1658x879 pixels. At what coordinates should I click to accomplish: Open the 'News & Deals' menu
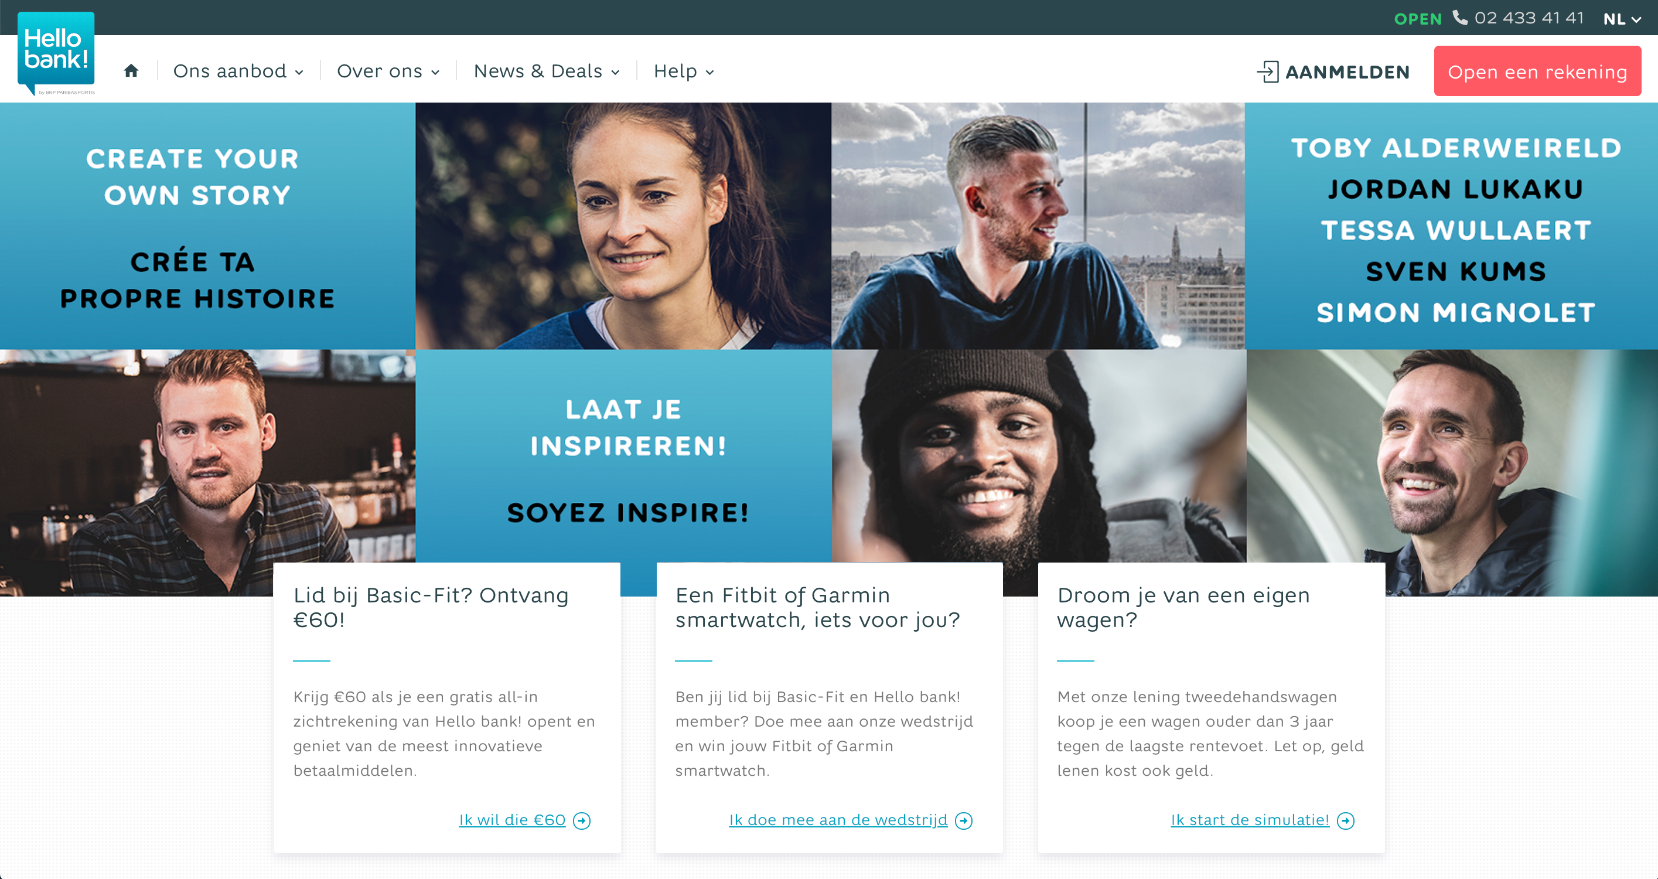(x=547, y=71)
